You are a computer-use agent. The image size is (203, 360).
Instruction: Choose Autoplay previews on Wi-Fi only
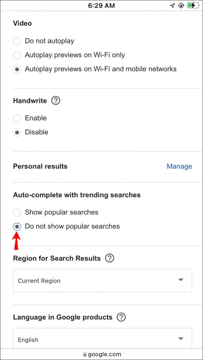click(x=17, y=55)
